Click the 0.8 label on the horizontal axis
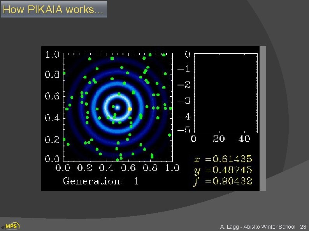Screen dimensions: 309x231 coord(150,168)
